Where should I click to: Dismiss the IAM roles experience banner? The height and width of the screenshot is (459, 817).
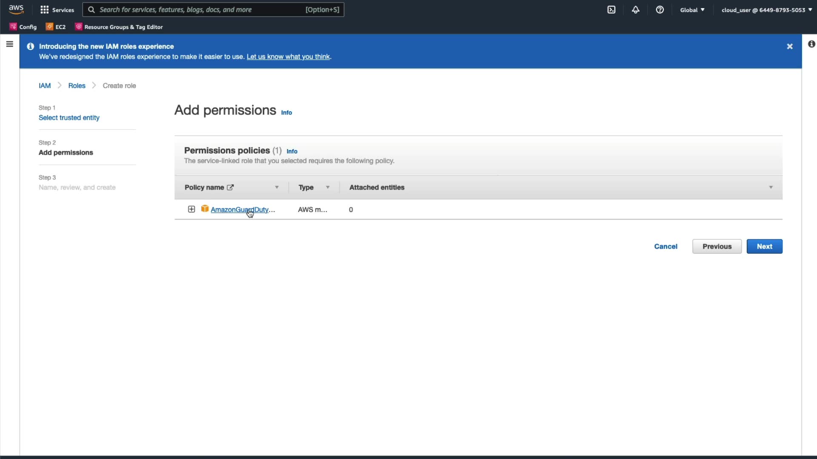tap(790, 46)
